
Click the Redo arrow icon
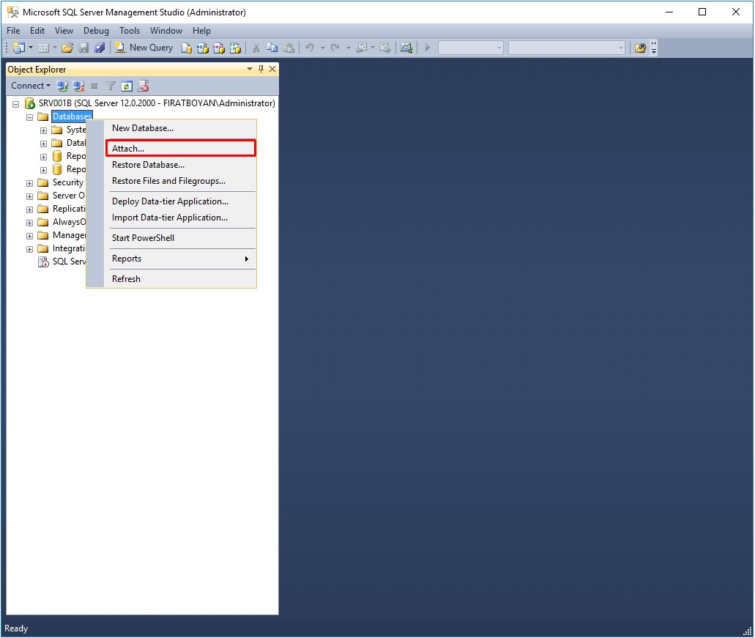tap(335, 48)
